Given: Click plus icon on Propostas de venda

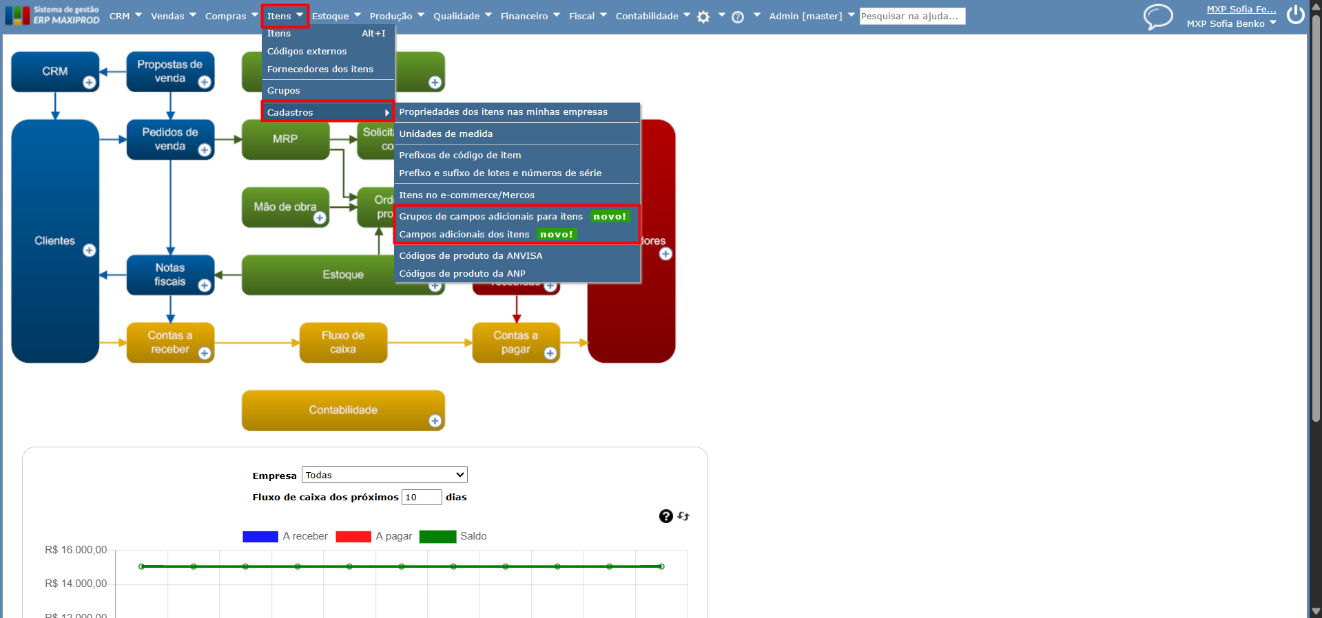Looking at the screenshot, I should pos(205,83).
